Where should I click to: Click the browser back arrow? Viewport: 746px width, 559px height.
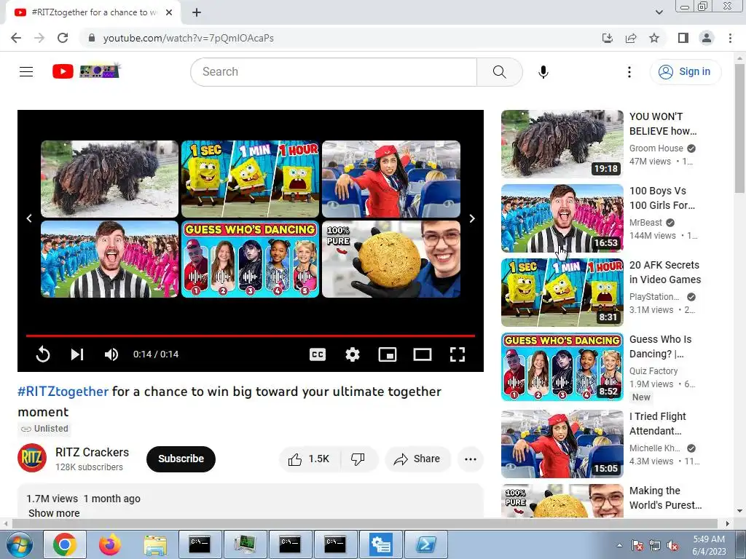tap(16, 38)
